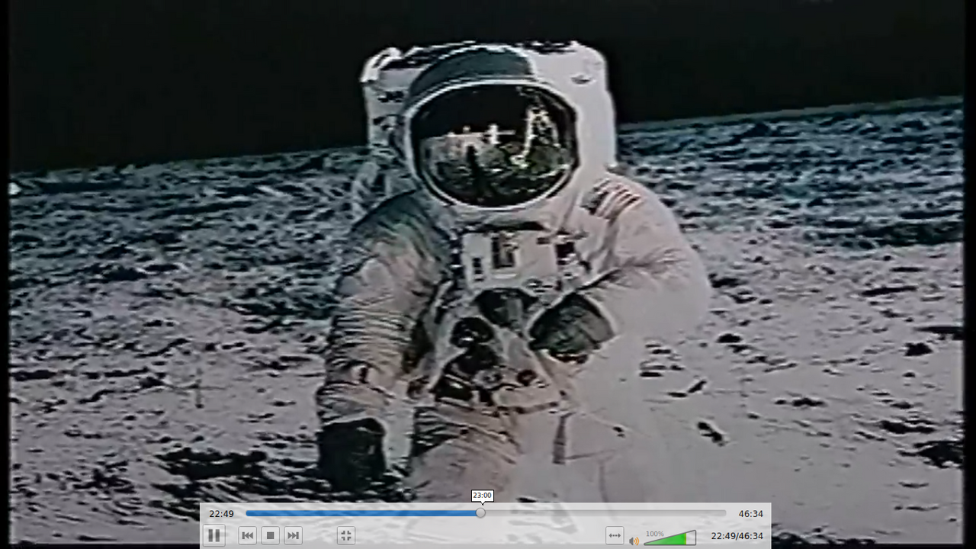This screenshot has height=549, width=976.
Task: Skip to the previous media item
Action: [x=247, y=536]
